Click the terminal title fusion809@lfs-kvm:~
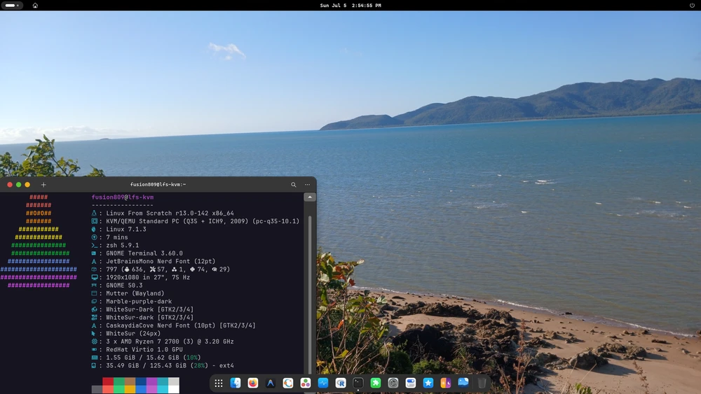 (x=158, y=184)
